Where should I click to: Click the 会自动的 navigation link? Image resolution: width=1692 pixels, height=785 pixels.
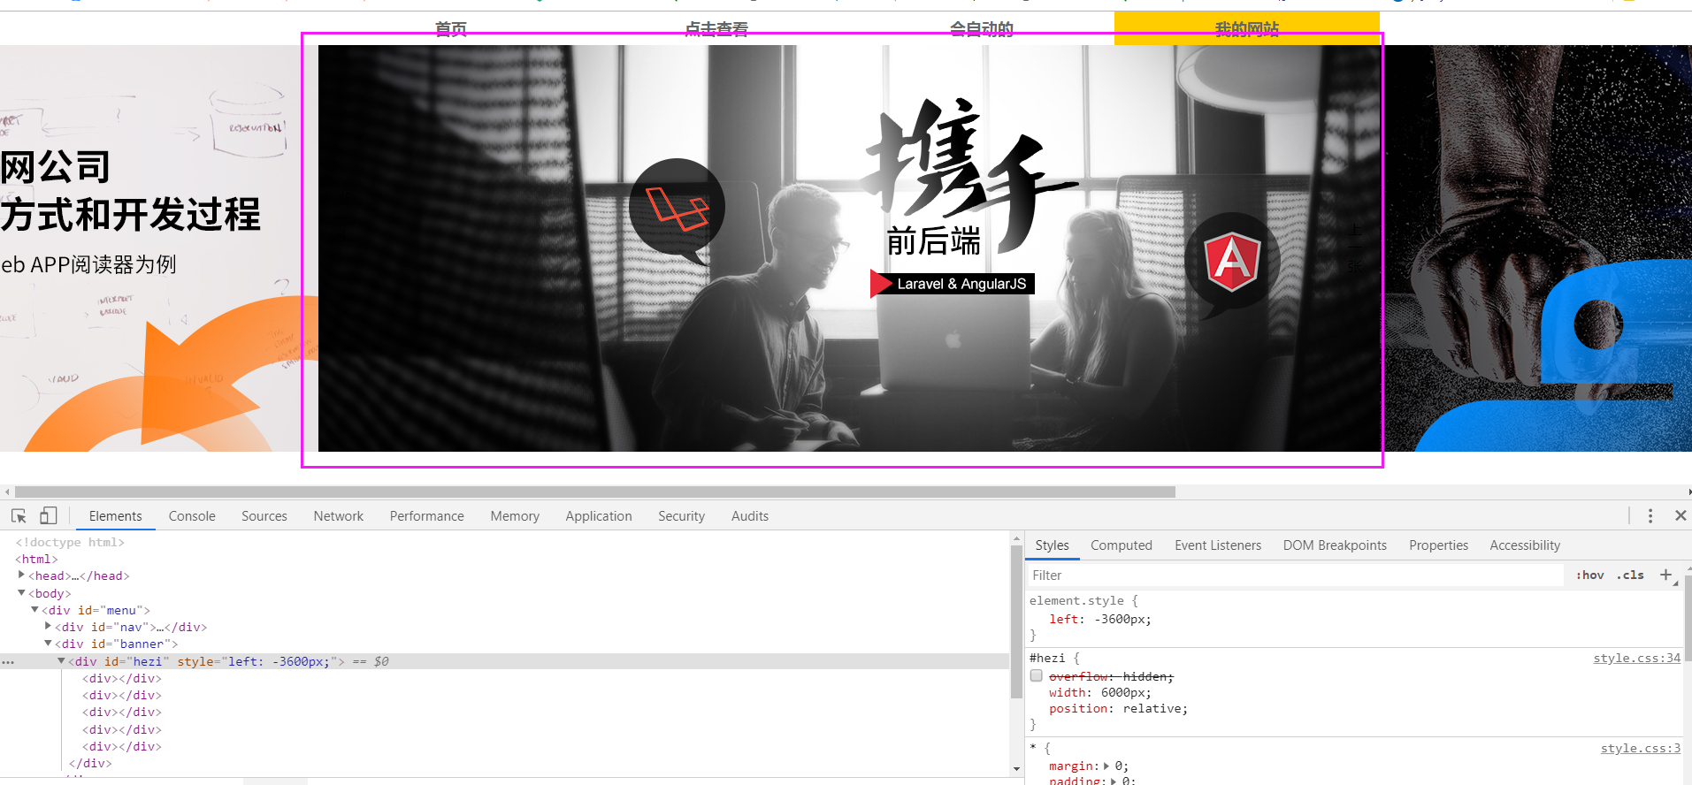(982, 28)
